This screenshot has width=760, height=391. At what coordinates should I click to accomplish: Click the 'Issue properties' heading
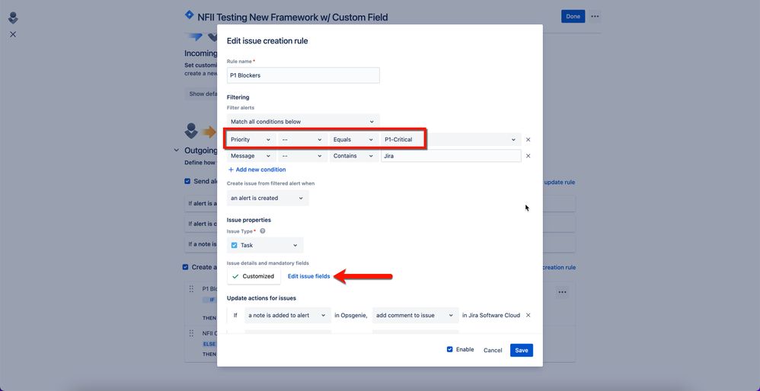(249, 220)
